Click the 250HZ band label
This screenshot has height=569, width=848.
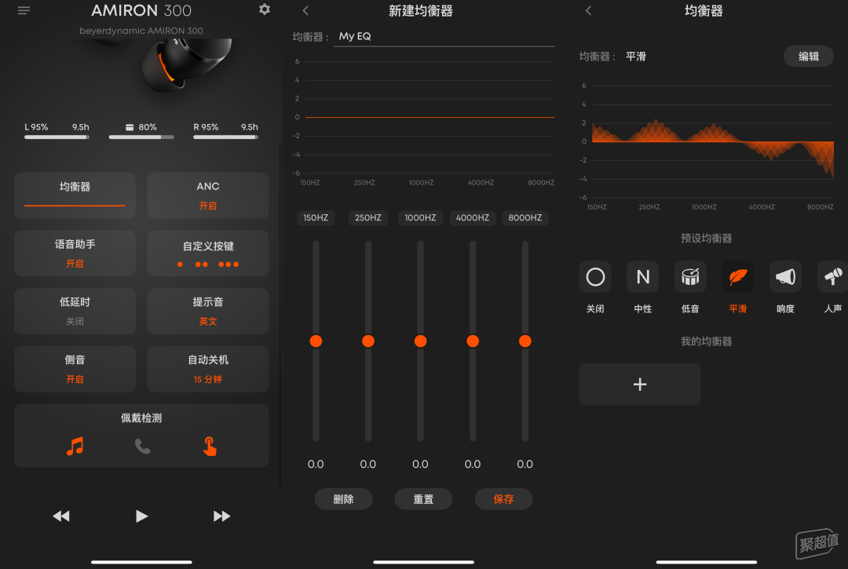click(x=368, y=217)
